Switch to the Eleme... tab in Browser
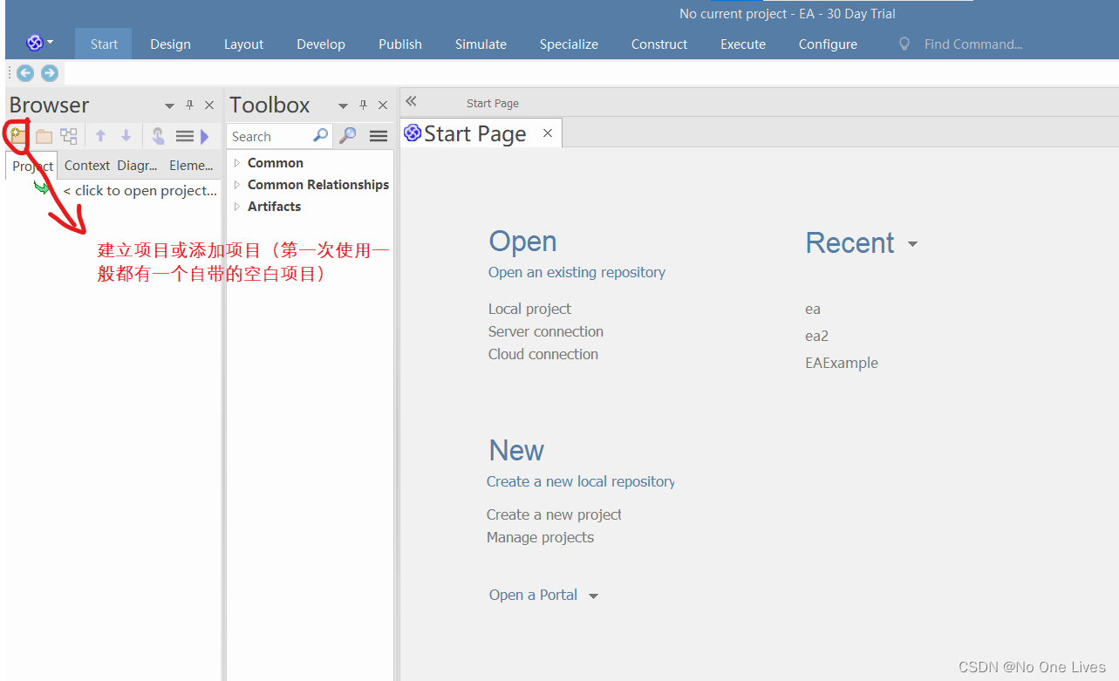Image resolution: width=1119 pixels, height=681 pixels. [191, 166]
